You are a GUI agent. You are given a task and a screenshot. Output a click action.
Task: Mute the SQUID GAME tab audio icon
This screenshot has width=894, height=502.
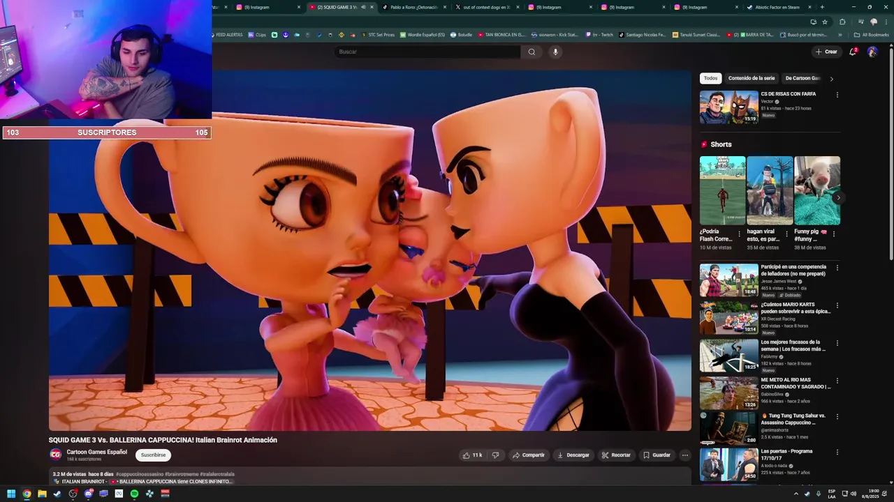click(x=363, y=7)
